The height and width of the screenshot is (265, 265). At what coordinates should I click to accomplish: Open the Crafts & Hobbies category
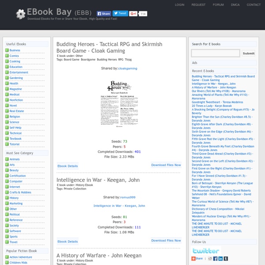click(x=20, y=192)
